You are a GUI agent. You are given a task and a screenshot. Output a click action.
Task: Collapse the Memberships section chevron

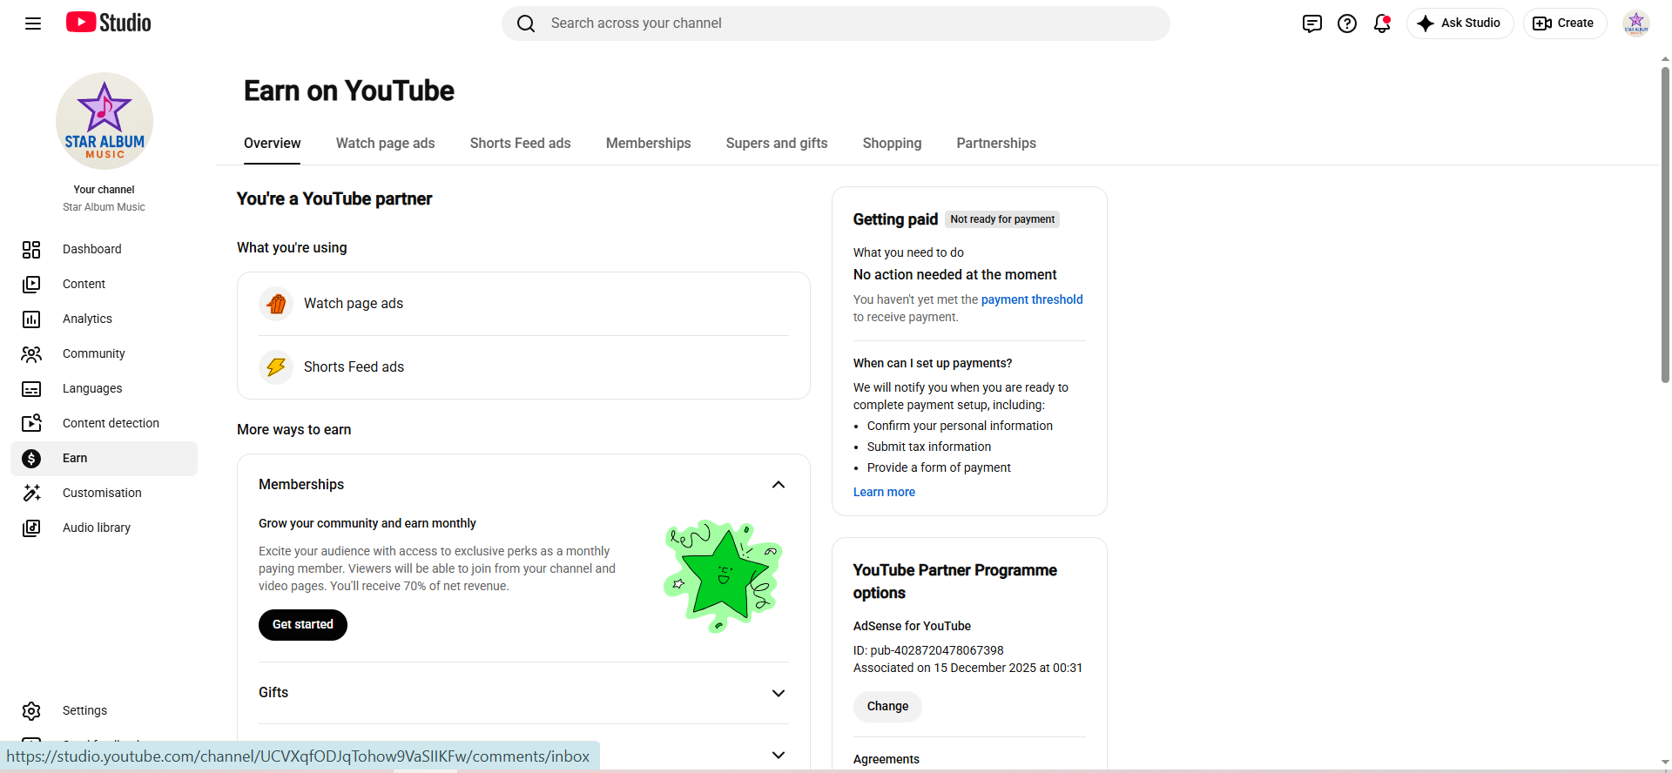click(779, 485)
